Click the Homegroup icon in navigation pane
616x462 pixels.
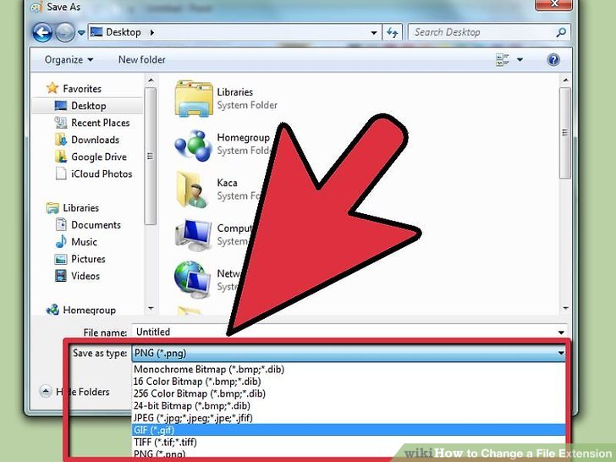(x=52, y=310)
